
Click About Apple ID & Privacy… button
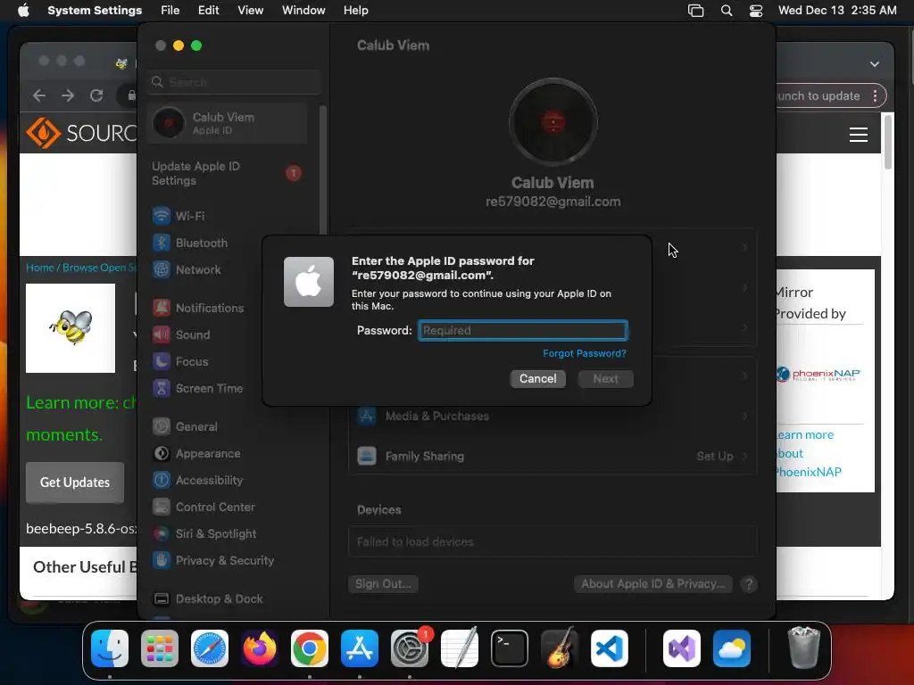coord(652,583)
